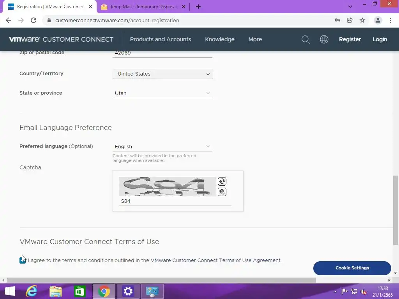Select the Registration VMware tab

[x=50, y=7]
